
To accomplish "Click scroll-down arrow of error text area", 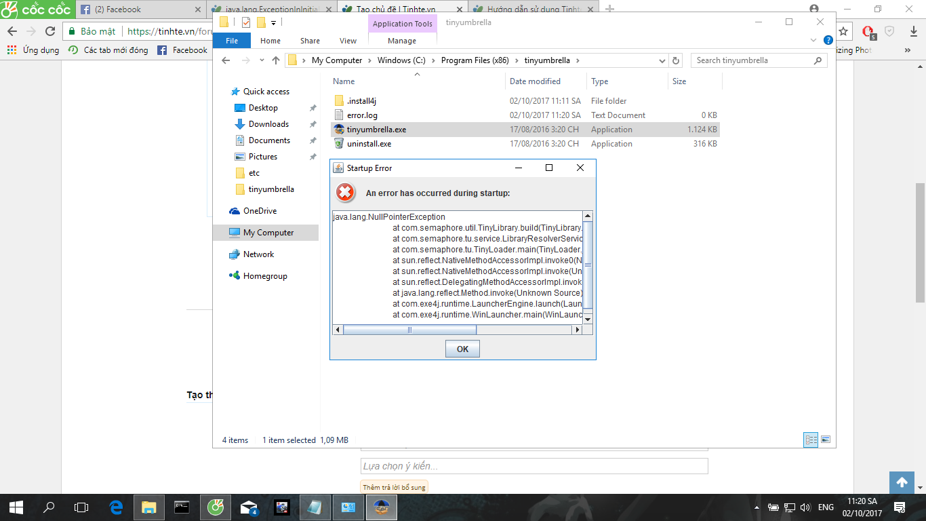I will click(x=588, y=319).
